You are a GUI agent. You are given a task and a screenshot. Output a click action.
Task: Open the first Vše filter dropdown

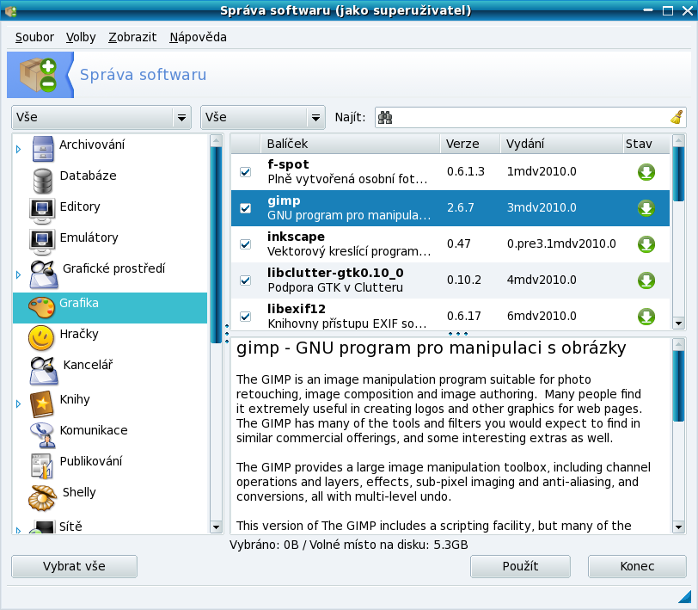101,118
